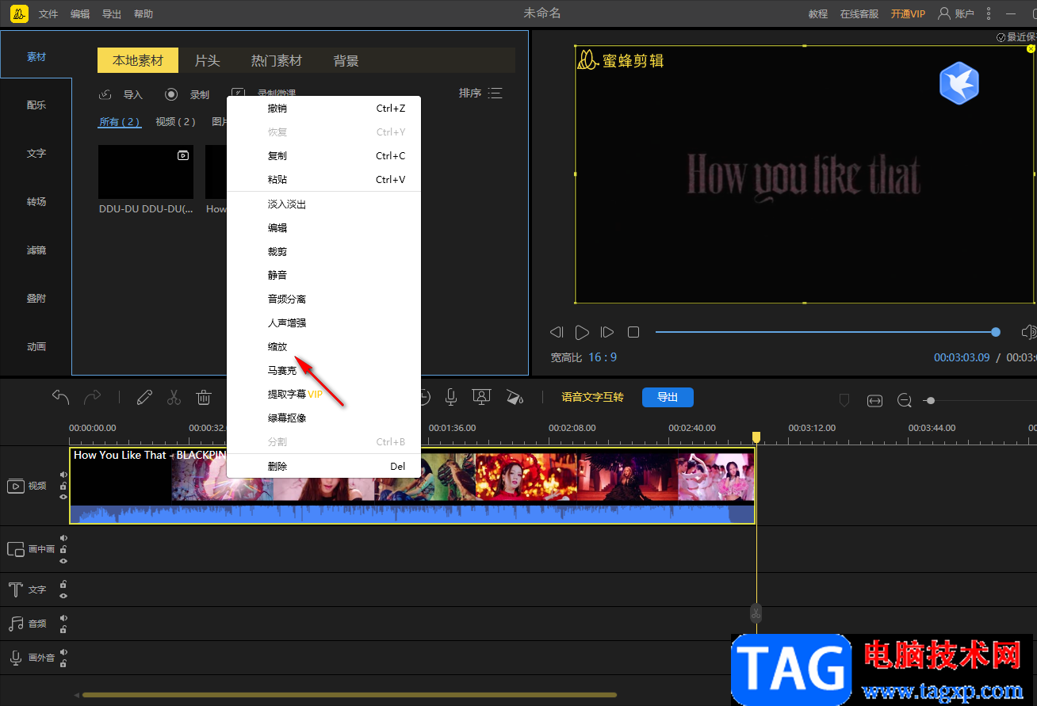Click the 语音文字互转 link
The height and width of the screenshot is (706, 1037).
point(593,397)
